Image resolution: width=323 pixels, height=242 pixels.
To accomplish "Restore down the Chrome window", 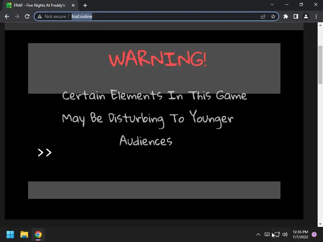I will click(301, 4).
